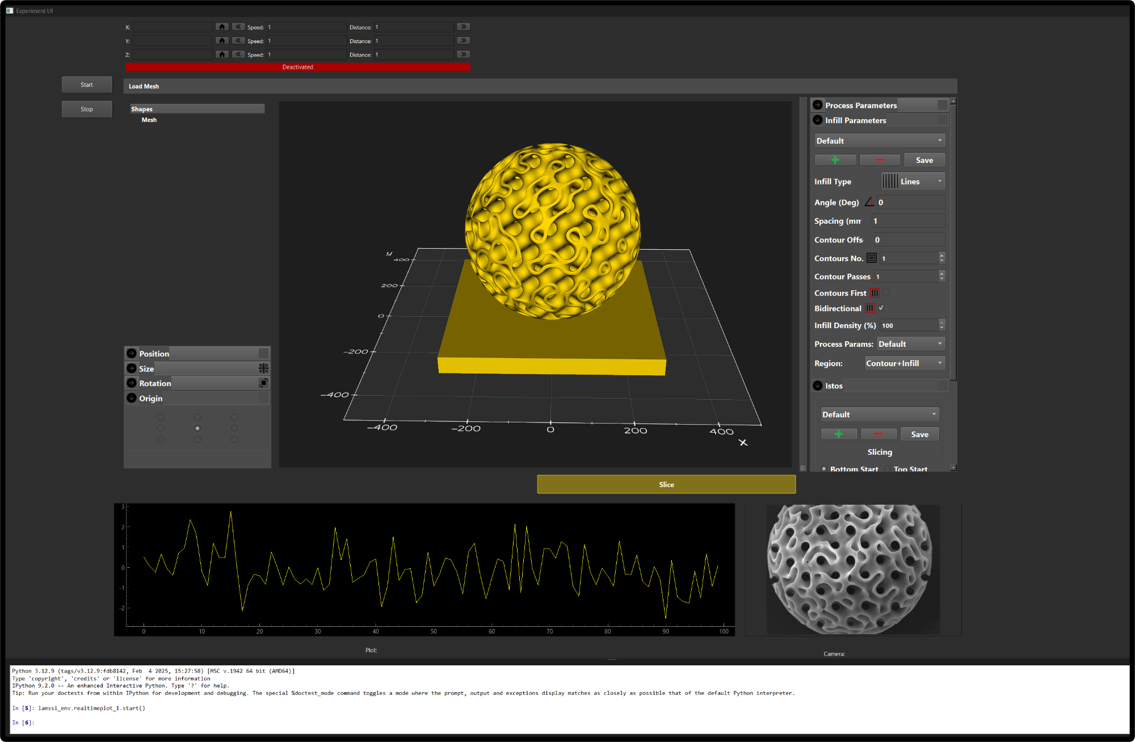
Task: Click the Rotation panel cube icon
Action: point(263,383)
